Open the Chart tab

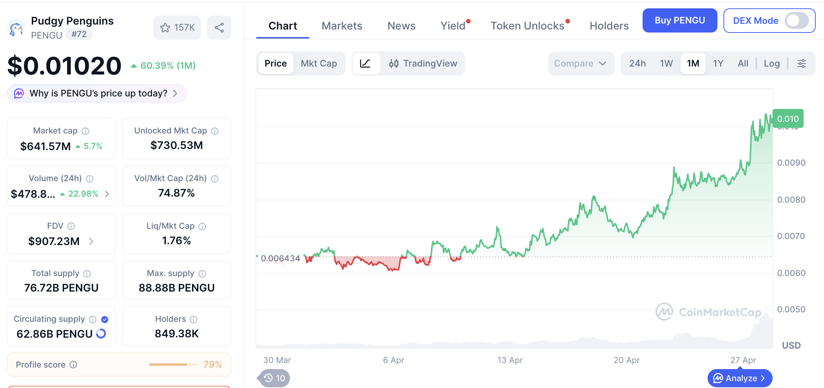click(283, 26)
